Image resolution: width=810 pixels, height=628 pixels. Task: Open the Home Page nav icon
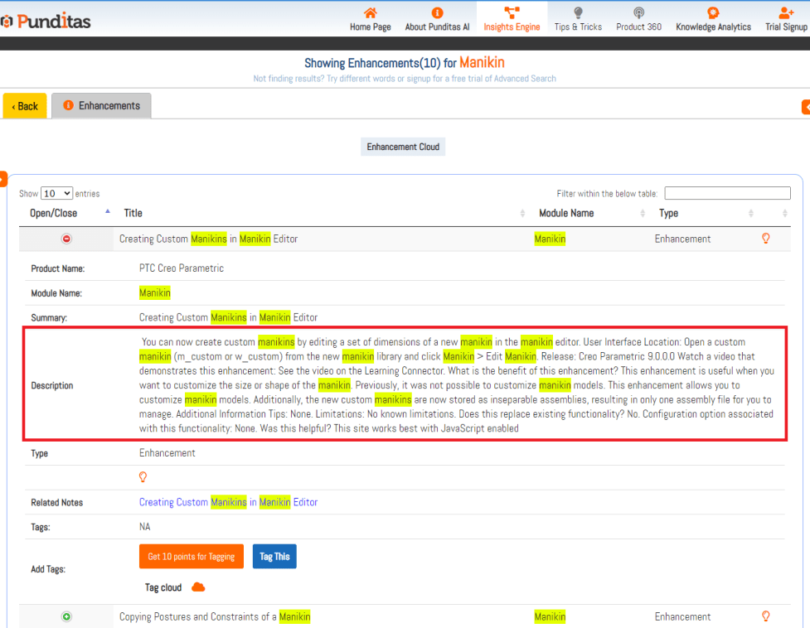pyautogui.click(x=370, y=13)
